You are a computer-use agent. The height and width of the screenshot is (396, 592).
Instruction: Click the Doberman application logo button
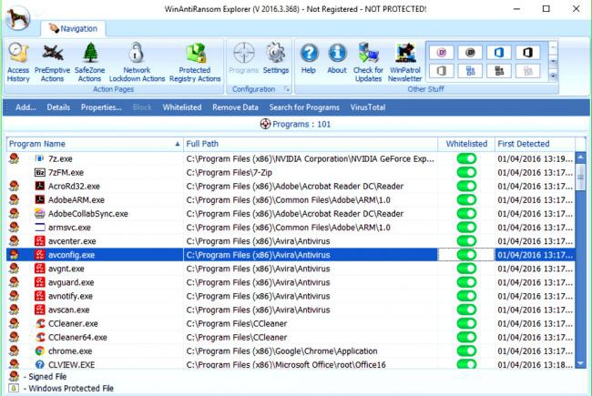coord(17,17)
